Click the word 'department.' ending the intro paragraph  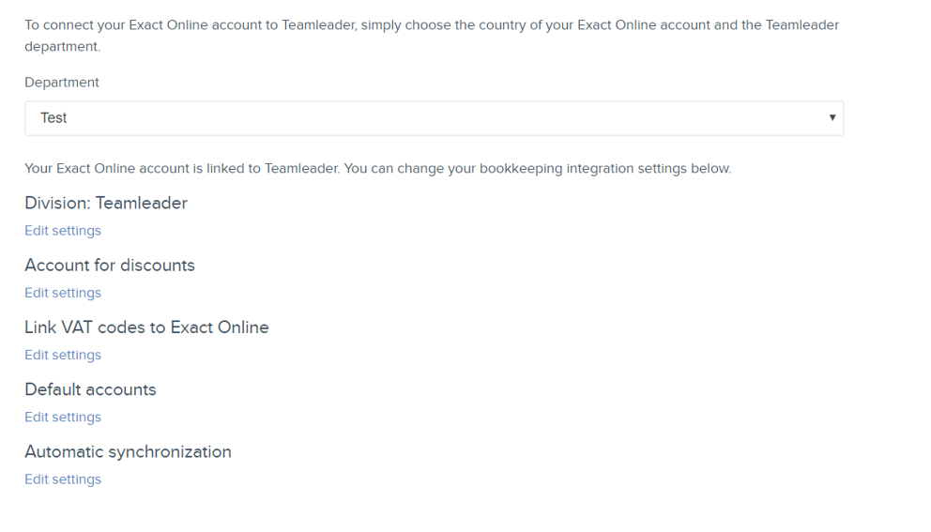(62, 46)
